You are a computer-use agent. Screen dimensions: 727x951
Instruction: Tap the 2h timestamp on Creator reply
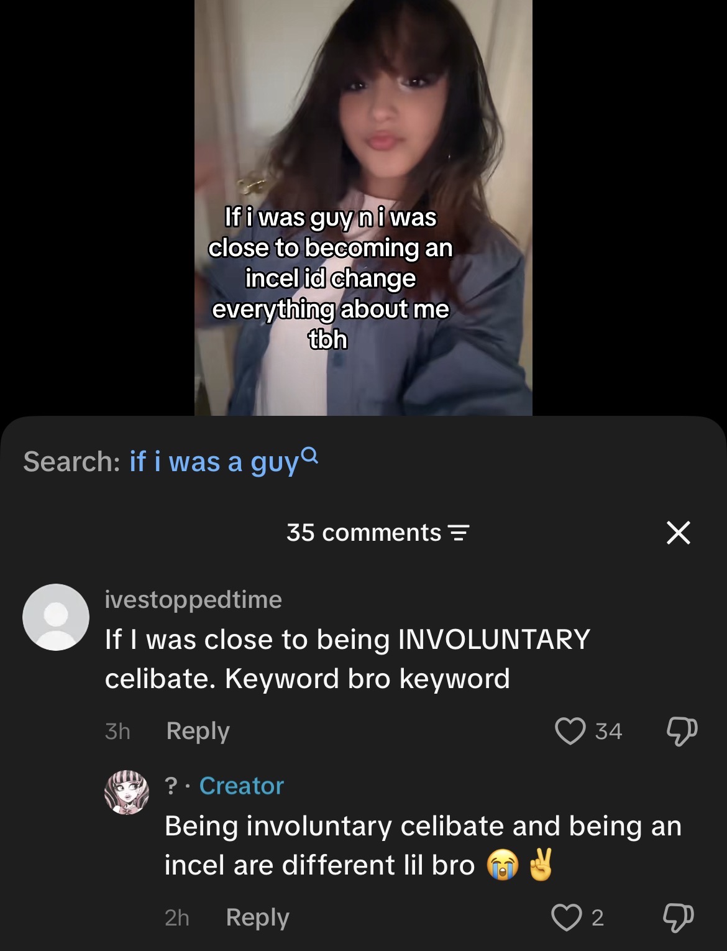point(177,917)
